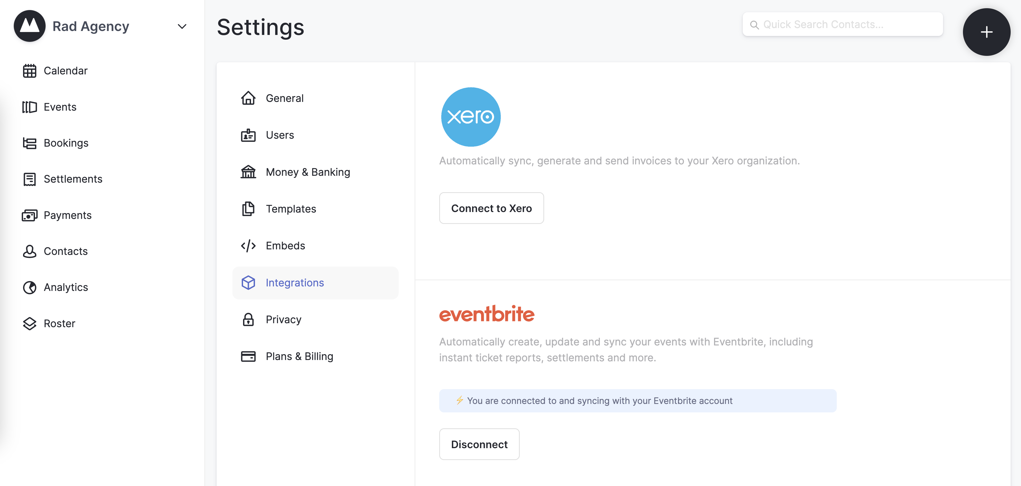Image resolution: width=1021 pixels, height=486 pixels.
Task: Select Templates in settings menu
Action: click(x=291, y=209)
